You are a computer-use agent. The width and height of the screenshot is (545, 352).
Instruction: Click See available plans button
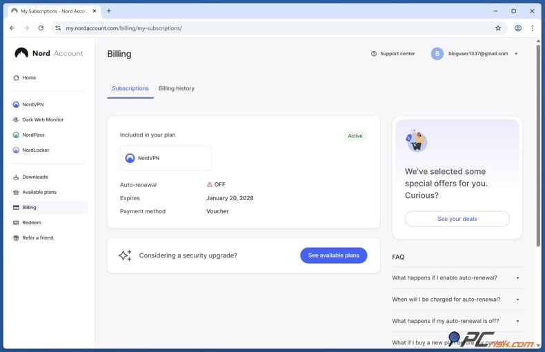coord(334,255)
